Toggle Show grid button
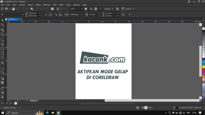This screenshot has width=205, height=115. (x=96, y=9)
